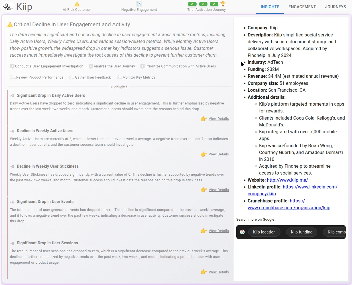
Task: Click the At Risk Customer warning icon
Action: point(77,4)
